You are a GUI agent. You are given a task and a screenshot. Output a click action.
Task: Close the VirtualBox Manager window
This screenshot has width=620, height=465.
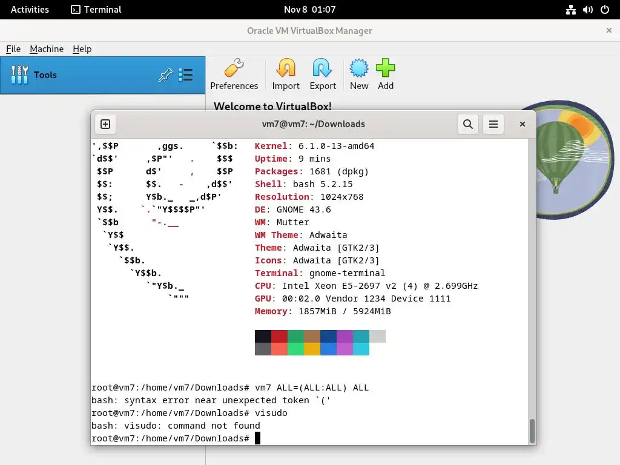(x=609, y=30)
